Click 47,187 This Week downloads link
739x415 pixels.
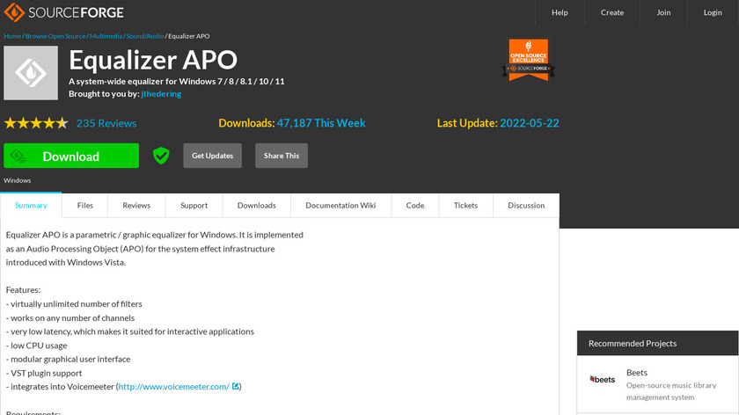click(321, 123)
